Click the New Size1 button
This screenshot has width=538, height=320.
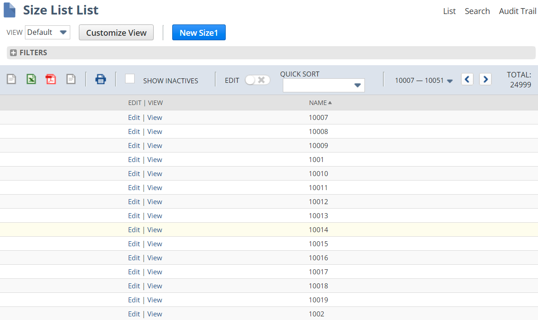click(199, 33)
